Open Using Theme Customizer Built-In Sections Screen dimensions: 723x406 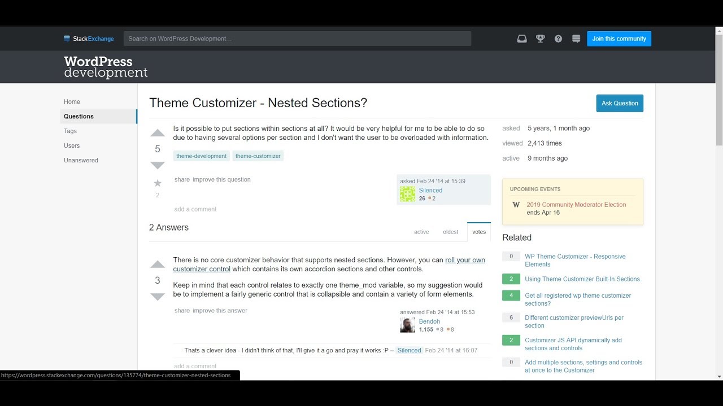(582, 279)
